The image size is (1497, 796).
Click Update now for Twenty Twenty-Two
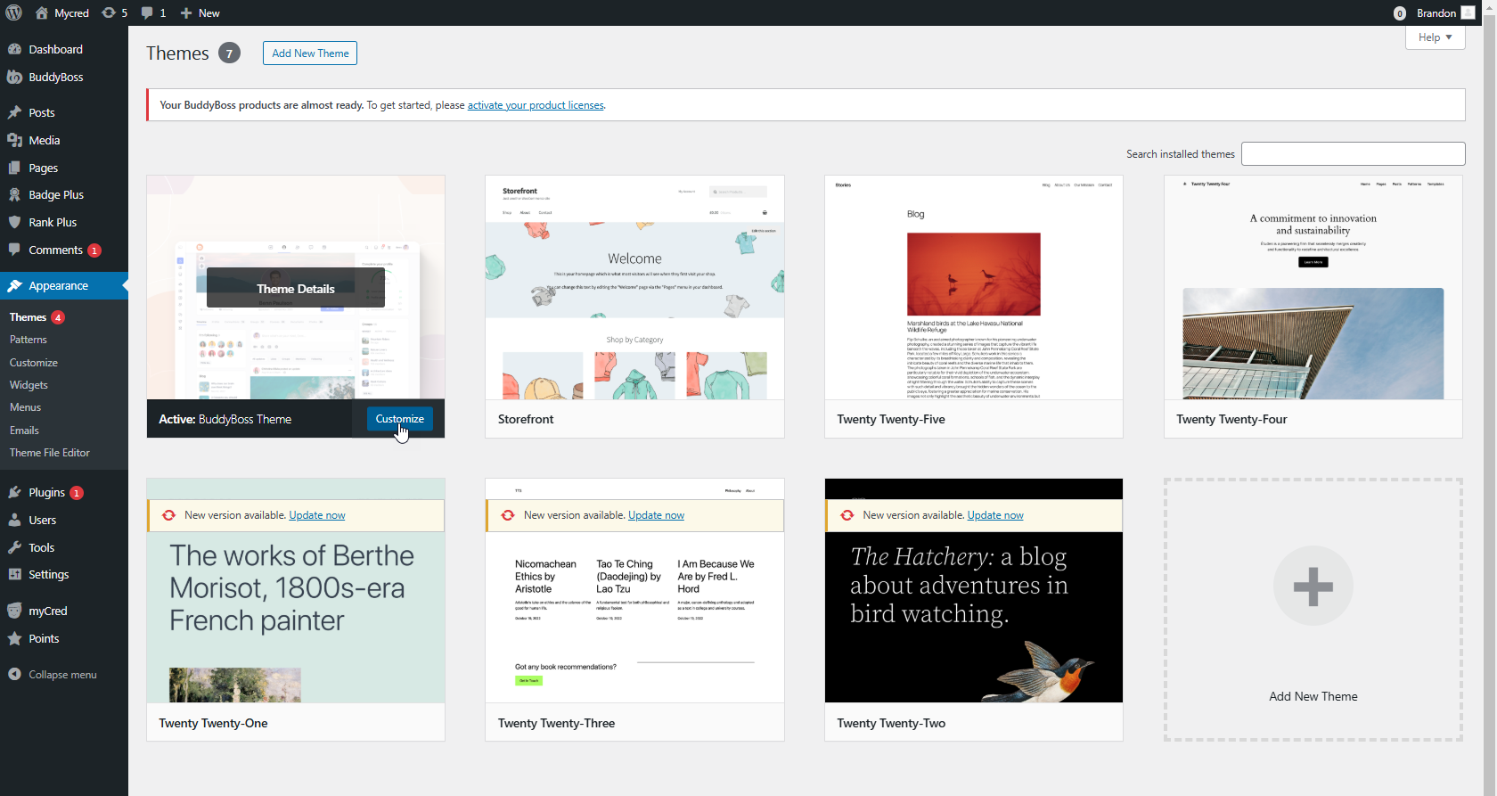995,515
